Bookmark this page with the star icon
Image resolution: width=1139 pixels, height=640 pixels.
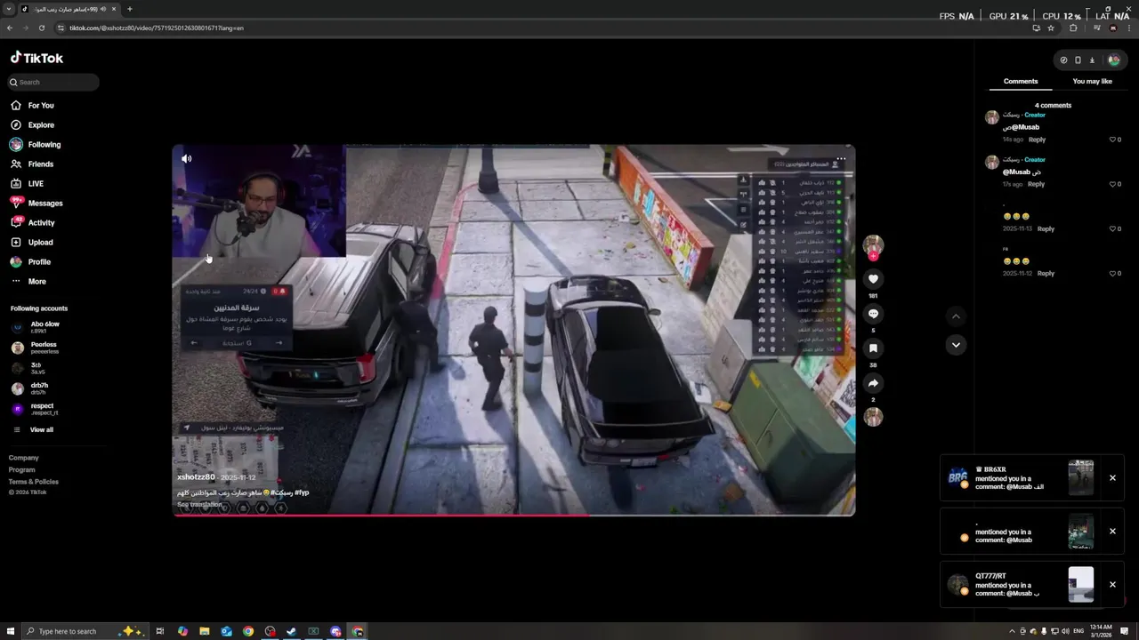[1051, 28]
